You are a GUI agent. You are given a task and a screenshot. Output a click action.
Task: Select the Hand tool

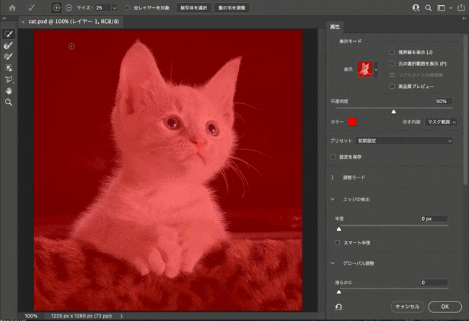pos(9,91)
